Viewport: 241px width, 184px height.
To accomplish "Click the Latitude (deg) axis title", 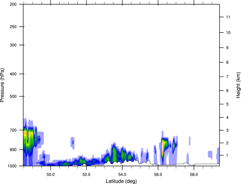I will pyautogui.click(x=121, y=181).
